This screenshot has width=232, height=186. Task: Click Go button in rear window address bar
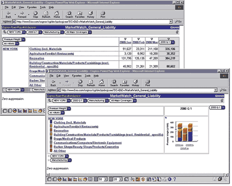pos(178,22)
